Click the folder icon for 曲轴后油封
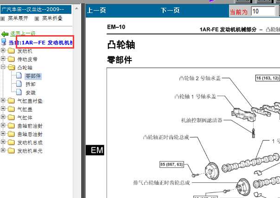Screen dimensions: 280x198 pyautogui.click(x=11, y=134)
